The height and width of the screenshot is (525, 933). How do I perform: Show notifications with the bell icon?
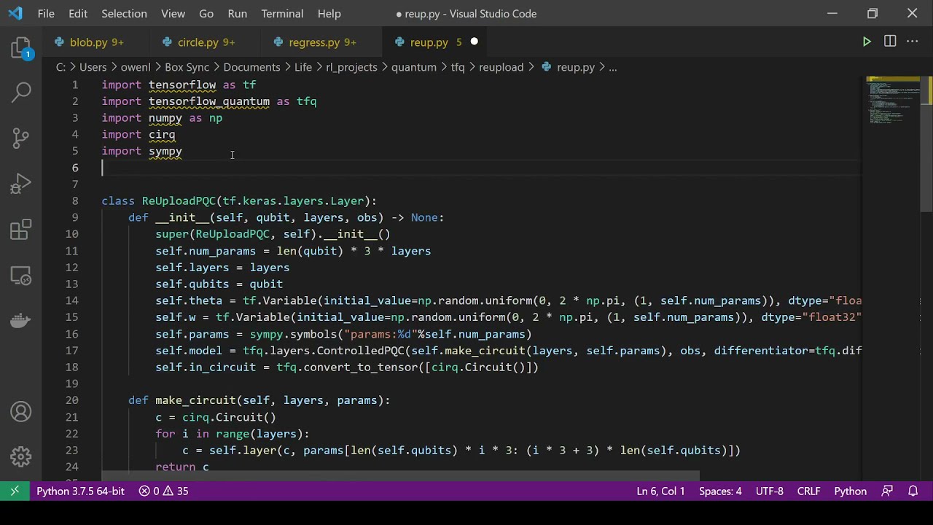point(913,491)
